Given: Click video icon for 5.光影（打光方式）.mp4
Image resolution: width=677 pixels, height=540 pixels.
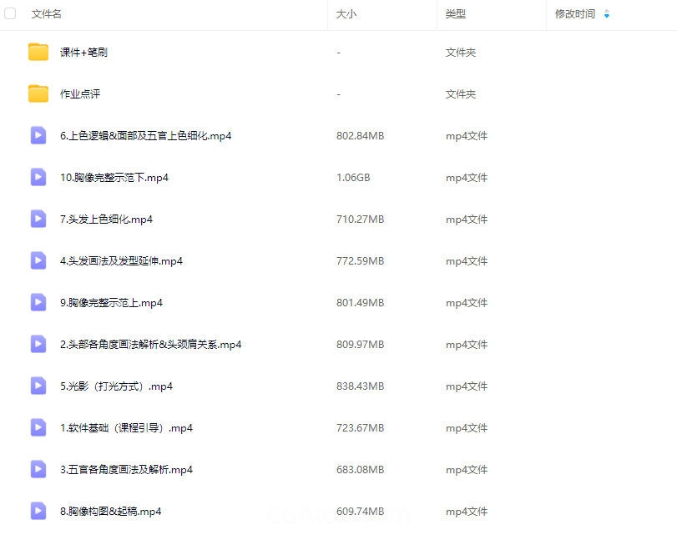Looking at the screenshot, I should click(x=38, y=386).
